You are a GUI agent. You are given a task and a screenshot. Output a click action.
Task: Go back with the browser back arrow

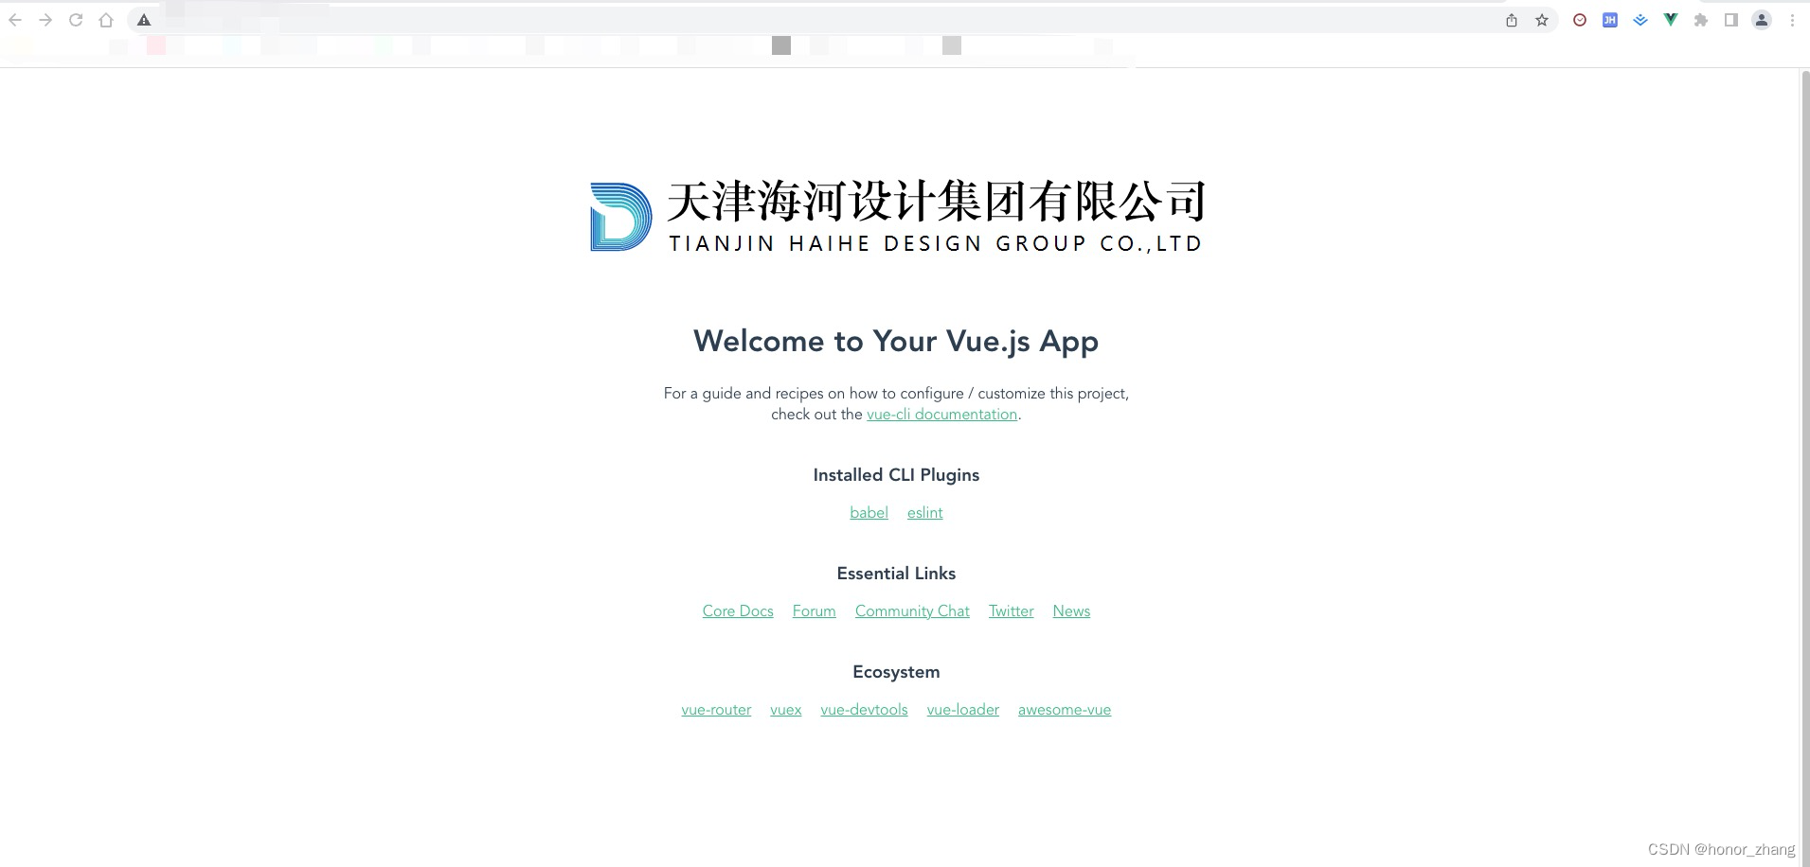15,20
